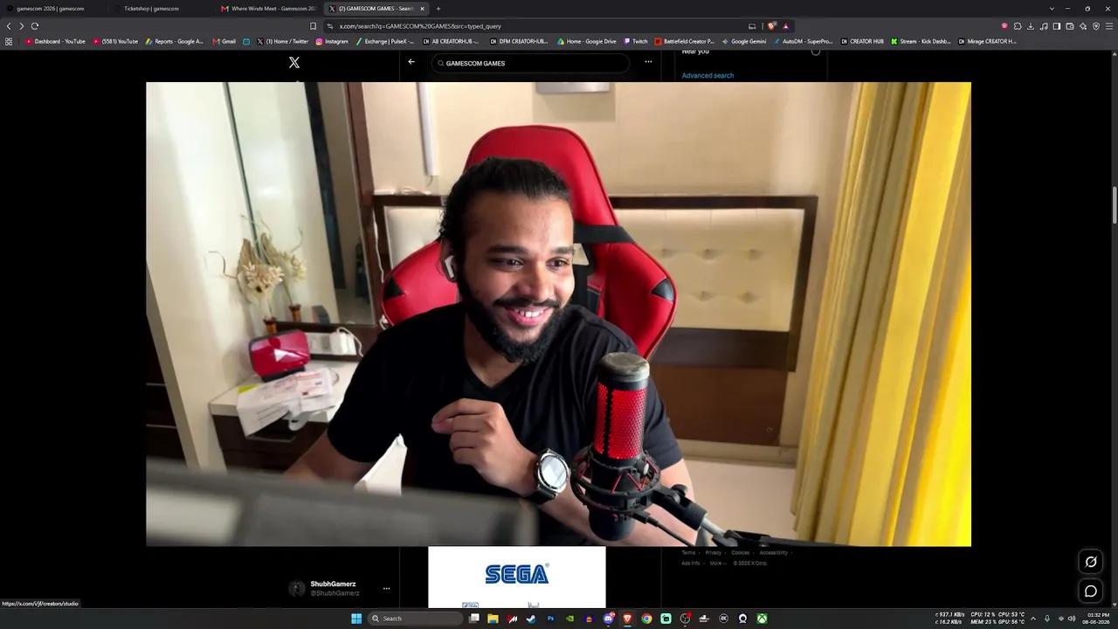The image size is (1118, 629).
Task: Close the GAMESCOM GAMES search tab
Action: click(x=422, y=9)
